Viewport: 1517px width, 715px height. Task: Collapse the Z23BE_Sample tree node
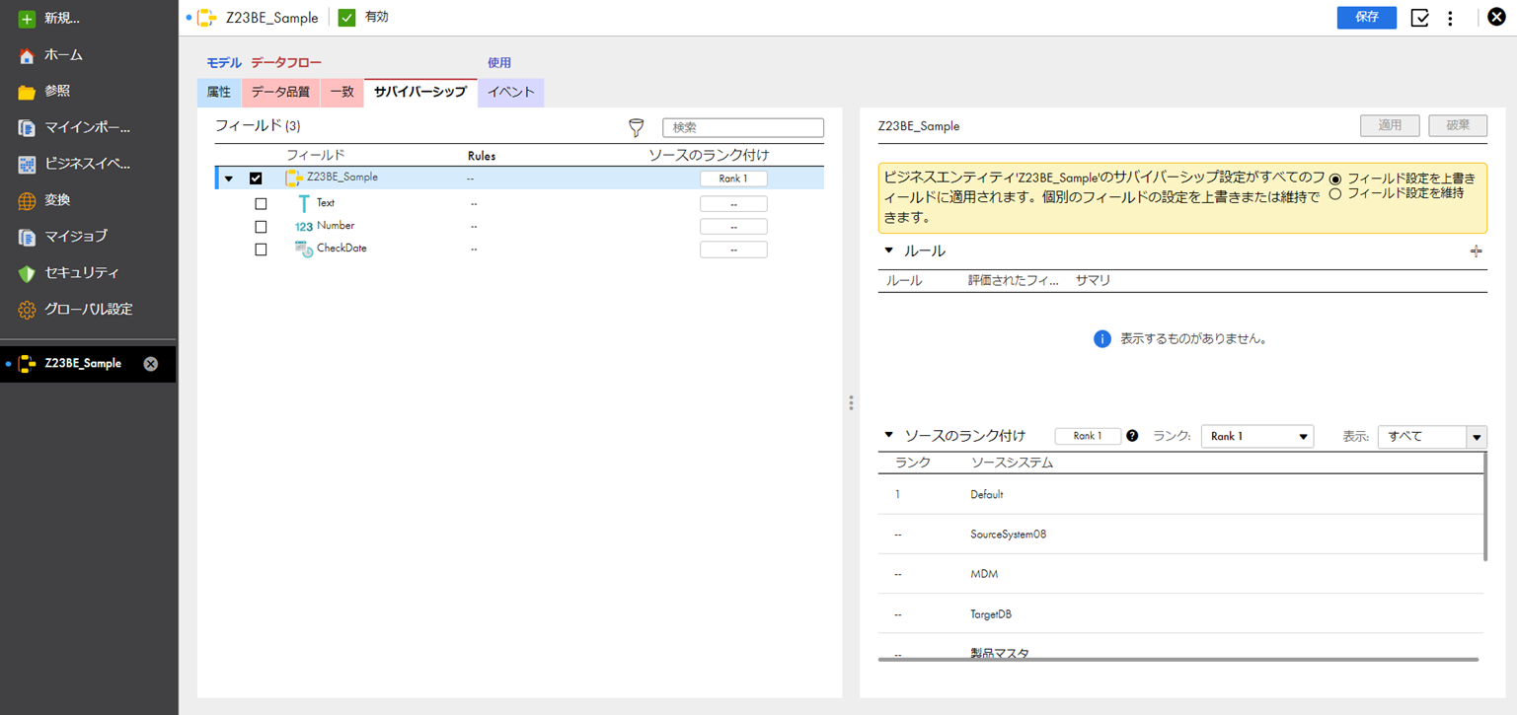click(229, 179)
